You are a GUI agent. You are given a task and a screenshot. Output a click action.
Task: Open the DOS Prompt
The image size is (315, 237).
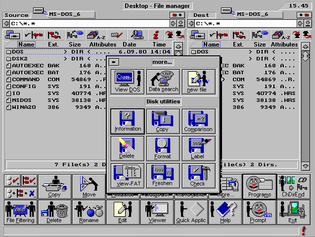click(260, 212)
